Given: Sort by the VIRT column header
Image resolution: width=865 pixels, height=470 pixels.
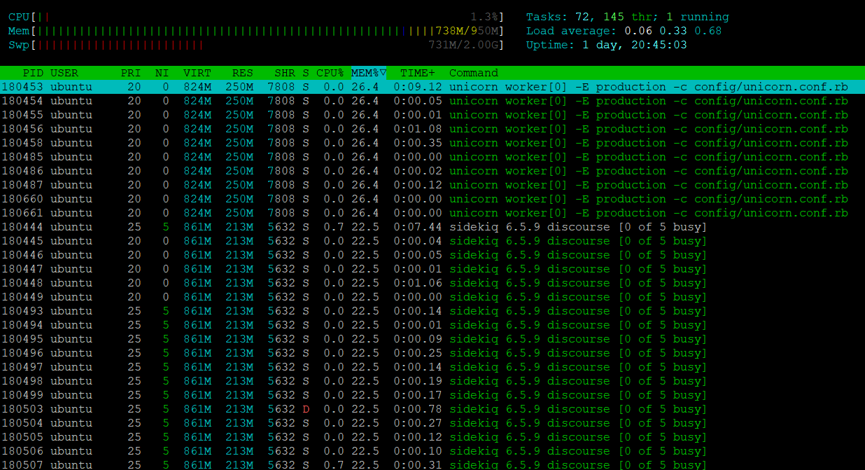Looking at the screenshot, I should click(x=197, y=73).
